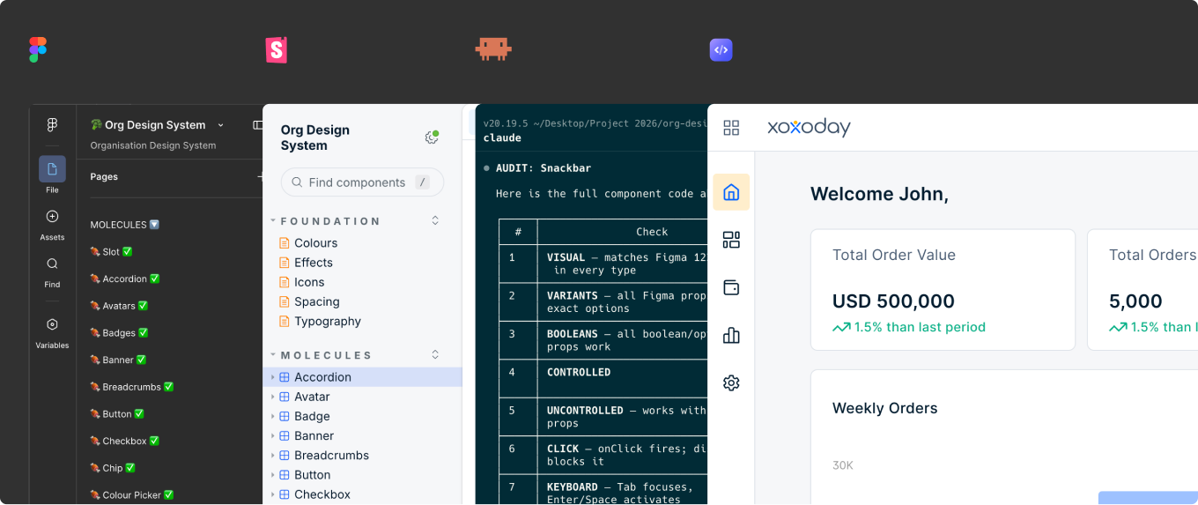Click trend arrow under USD 500,000
The height and width of the screenshot is (505, 1198).
pyautogui.click(x=841, y=327)
